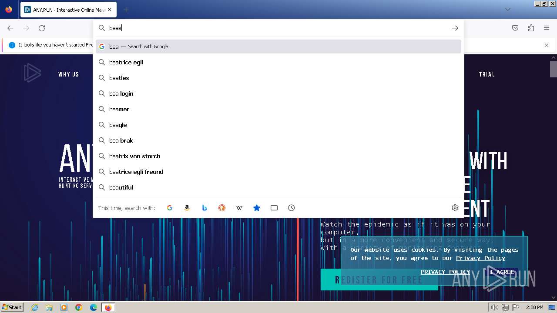Viewport: 557px width, 313px height.
Task: Click the ANY.RUN tab title
Action: [x=69, y=10]
